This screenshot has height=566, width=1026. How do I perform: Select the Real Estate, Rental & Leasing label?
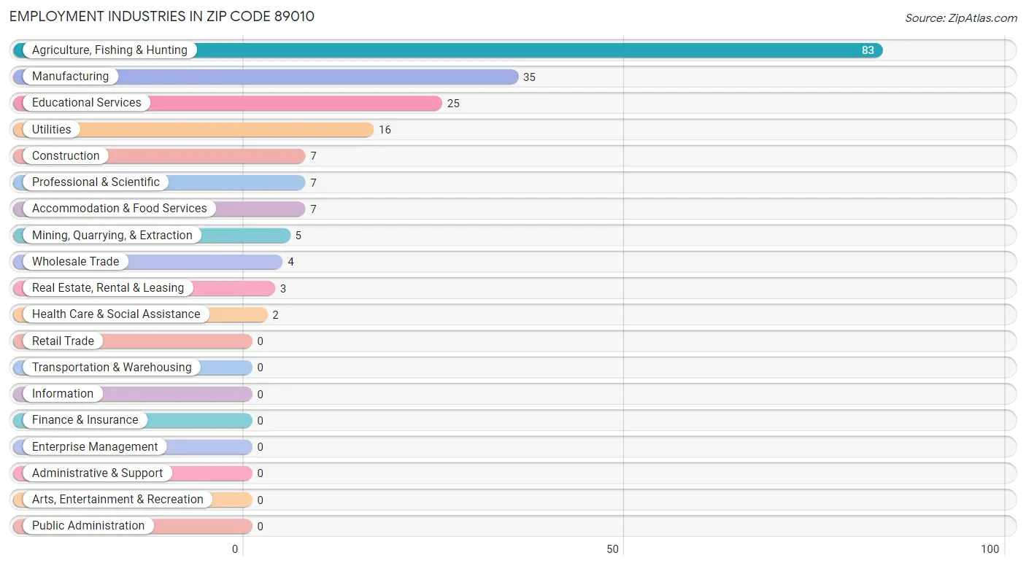coord(108,288)
